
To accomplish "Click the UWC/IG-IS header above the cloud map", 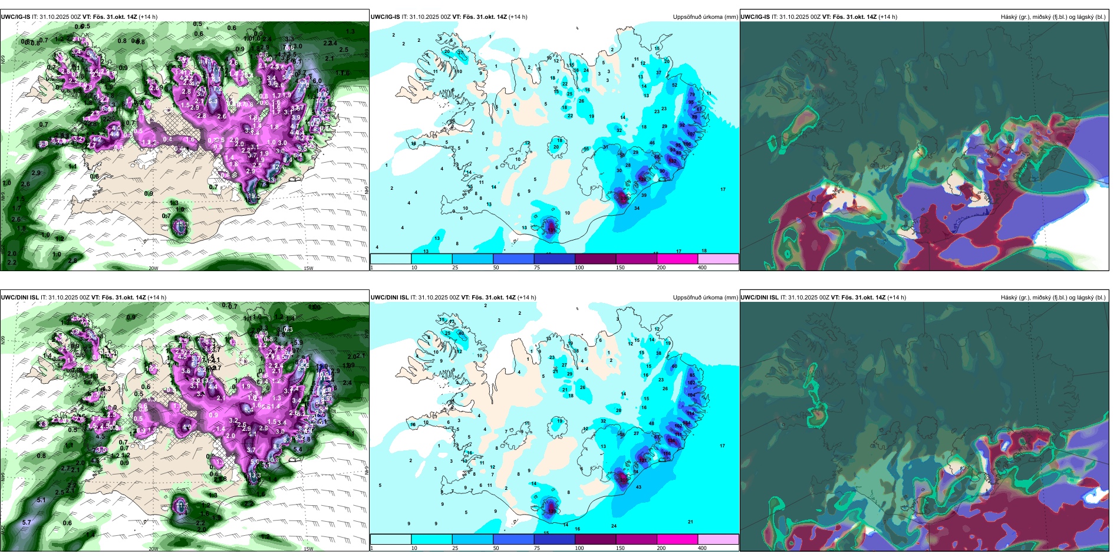I will point(819,17).
